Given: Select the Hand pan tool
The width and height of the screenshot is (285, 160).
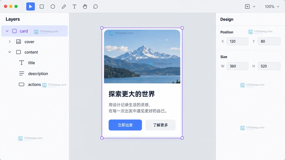Looking at the screenshot, I should (85, 7).
